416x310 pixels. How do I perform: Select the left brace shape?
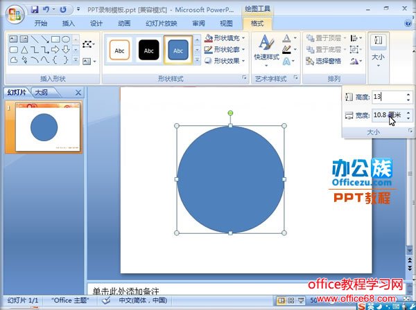click(55, 60)
